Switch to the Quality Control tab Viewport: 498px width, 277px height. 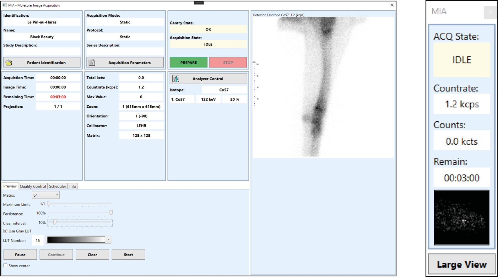(x=33, y=187)
